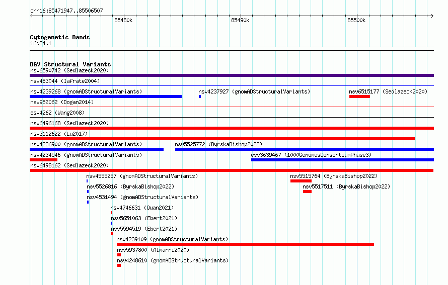Select the small red nsv4248610 marker
This screenshot has height=285, width=448.
[x=119, y=265]
